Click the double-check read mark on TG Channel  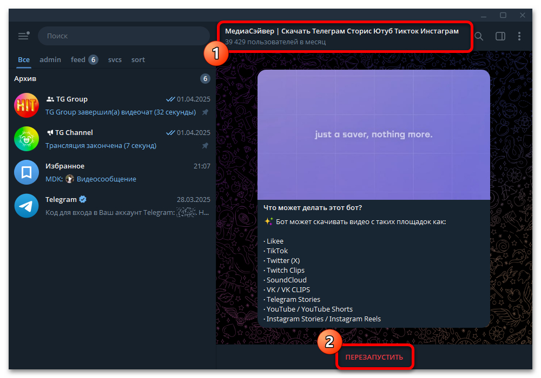click(170, 132)
